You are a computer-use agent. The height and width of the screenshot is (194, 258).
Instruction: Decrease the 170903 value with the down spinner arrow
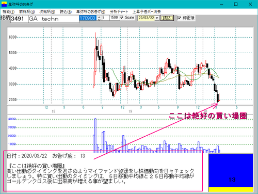[x=99, y=19]
